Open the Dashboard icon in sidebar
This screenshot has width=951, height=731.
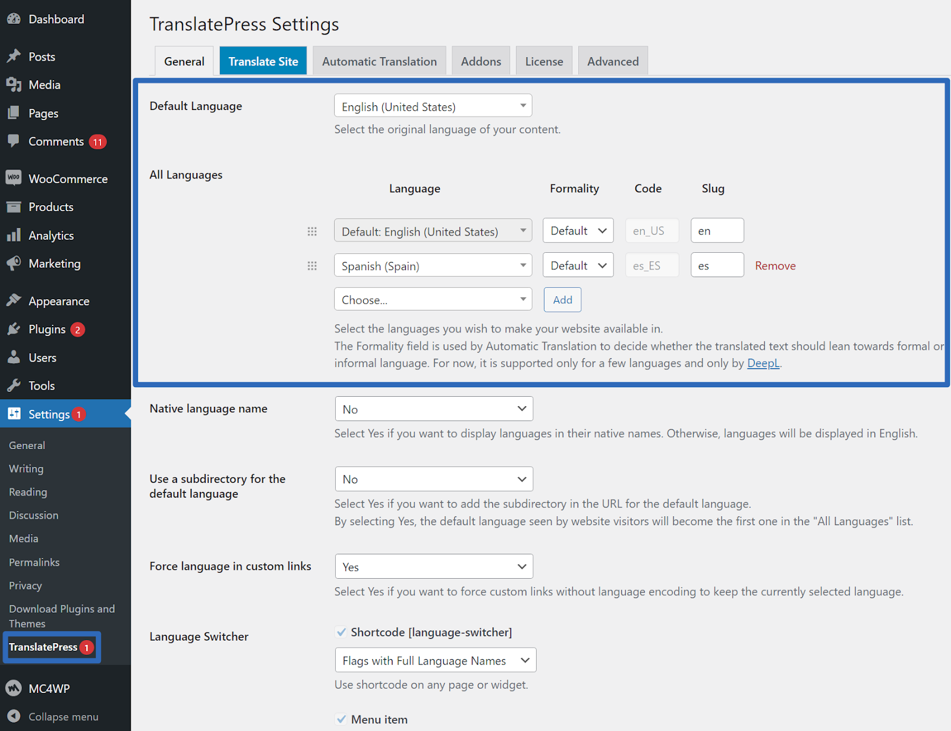[14, 19]
